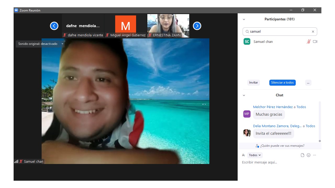Click Invita el cafeeeeee!!! message
Image resolution: width=335 pixels, height=188 pixels.
[x=273, y=133]
